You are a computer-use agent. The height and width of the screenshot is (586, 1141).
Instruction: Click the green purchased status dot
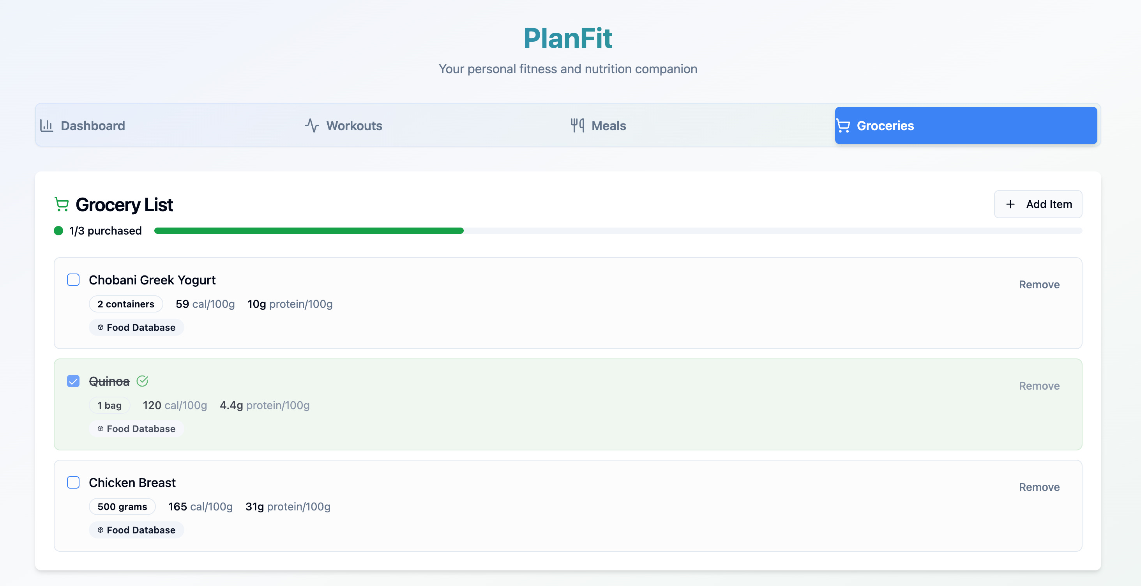point(58,231)
